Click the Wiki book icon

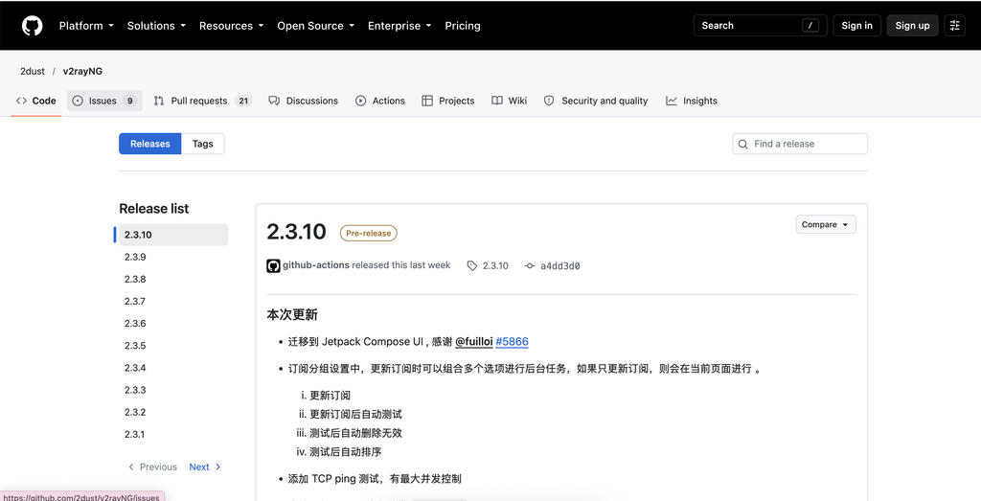tap(497, 101)
